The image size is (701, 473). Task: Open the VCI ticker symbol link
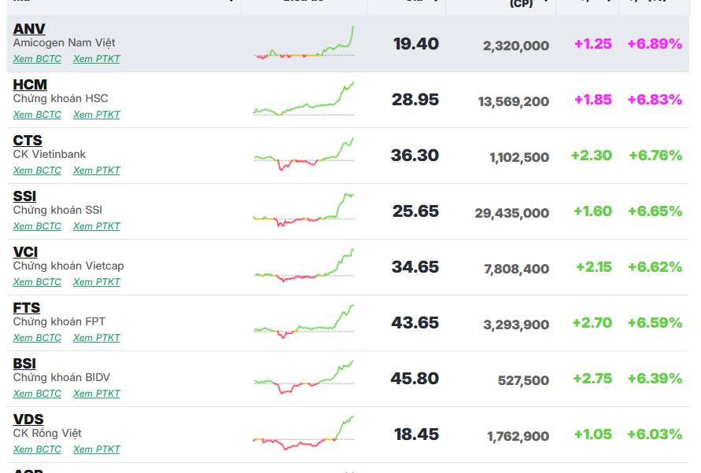(25, 252)
